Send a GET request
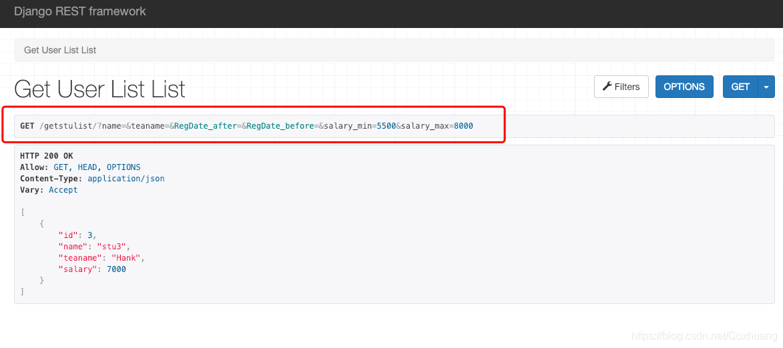Viewport: 783px width, 348px height. point(740,87)
